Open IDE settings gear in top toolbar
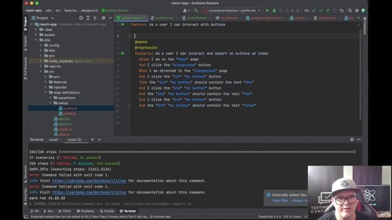392x220 pixels. (356, 10)
